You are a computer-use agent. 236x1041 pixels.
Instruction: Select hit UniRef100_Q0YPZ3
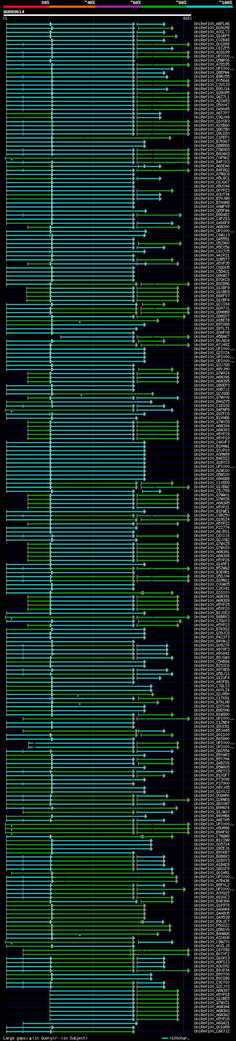tap(212, 190)
